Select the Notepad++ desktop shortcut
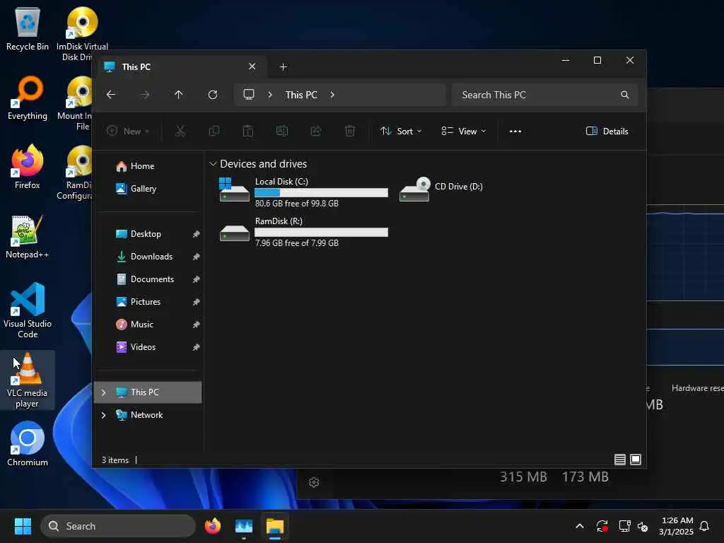 (x=28, y=236)
